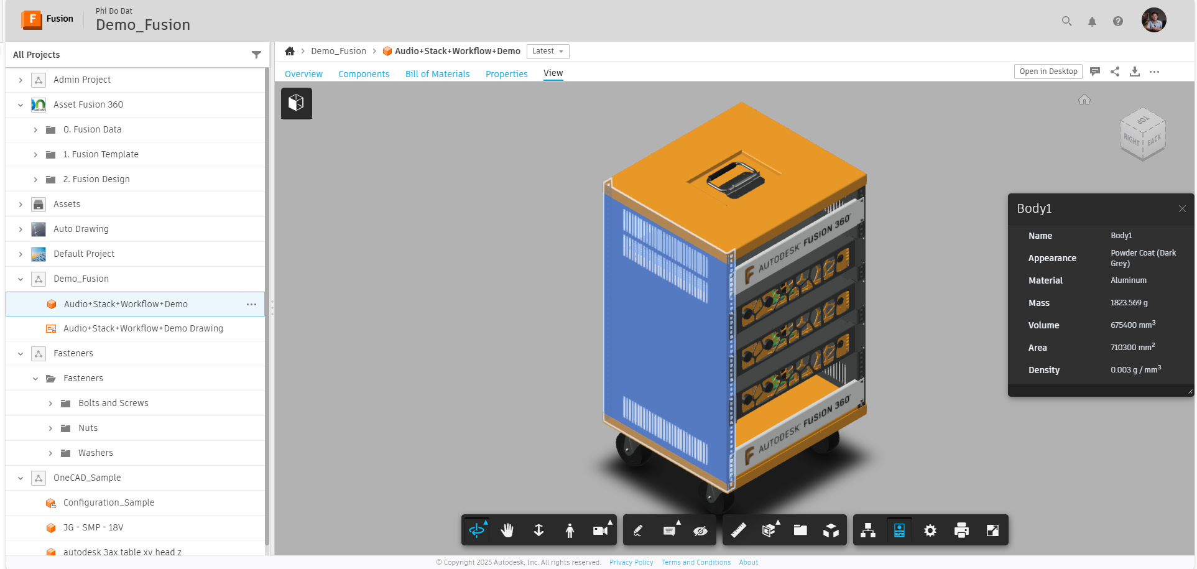The image size is (1197, 569).
Task: Filter the All Projects list
Action: point(256,55)
